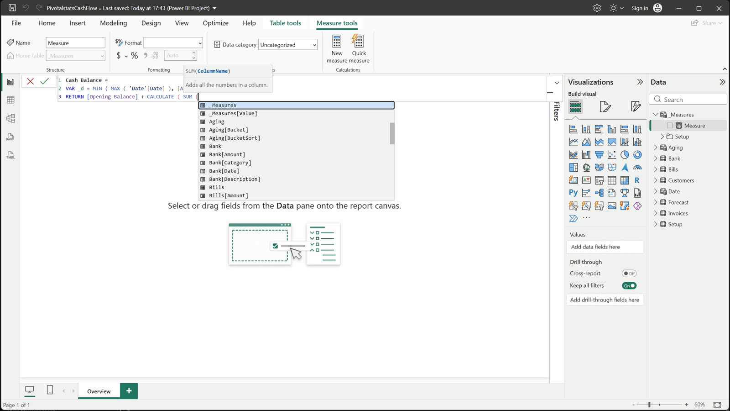
Task: Open the DAX query view icon
Action: [x=10, y=137]
